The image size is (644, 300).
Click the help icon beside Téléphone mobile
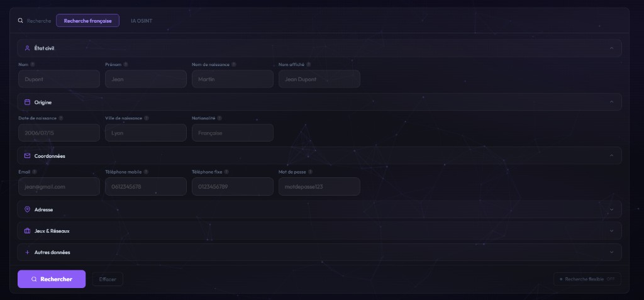(x=146, y=172)
